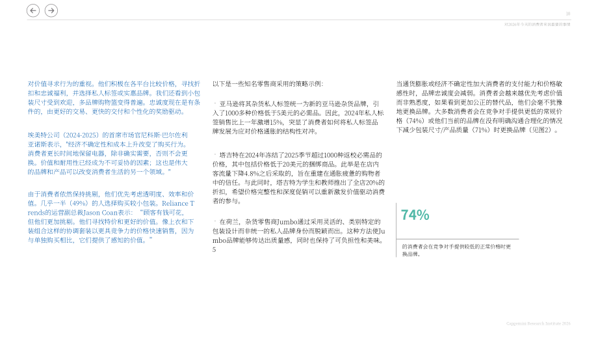Click the footer 'Capgemini Research Institute 2026'
The width and height of the screenshot is (598, 337).
[x=538, y=323]
